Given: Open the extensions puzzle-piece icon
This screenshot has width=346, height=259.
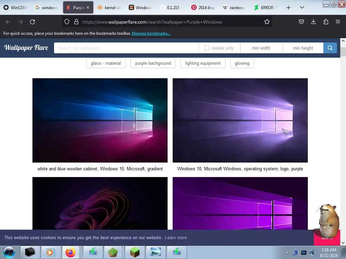Looking at the screenshot, I should (x=326, y=22).
